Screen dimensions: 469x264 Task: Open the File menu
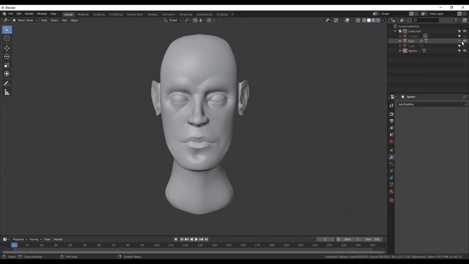(11, 14)
